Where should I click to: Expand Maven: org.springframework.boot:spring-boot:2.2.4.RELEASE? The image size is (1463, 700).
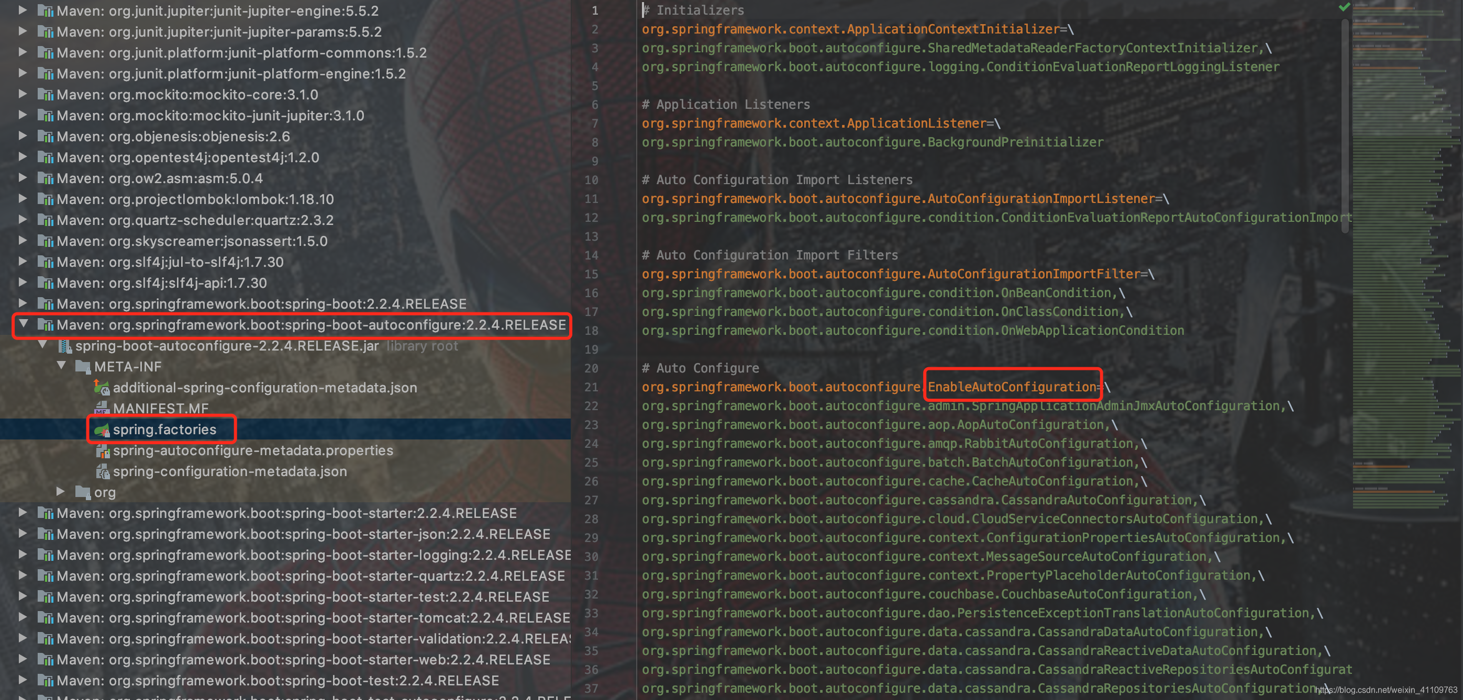pyautogui.click(x=23, y=303)
